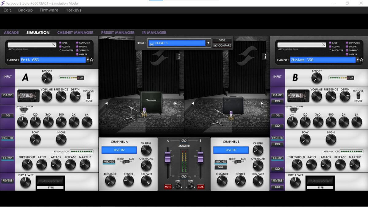Open the preset list arrow beside CLEAN 1
Image resolution: width=368 pixels, height=207 pixels.
[x=208, y=43]
